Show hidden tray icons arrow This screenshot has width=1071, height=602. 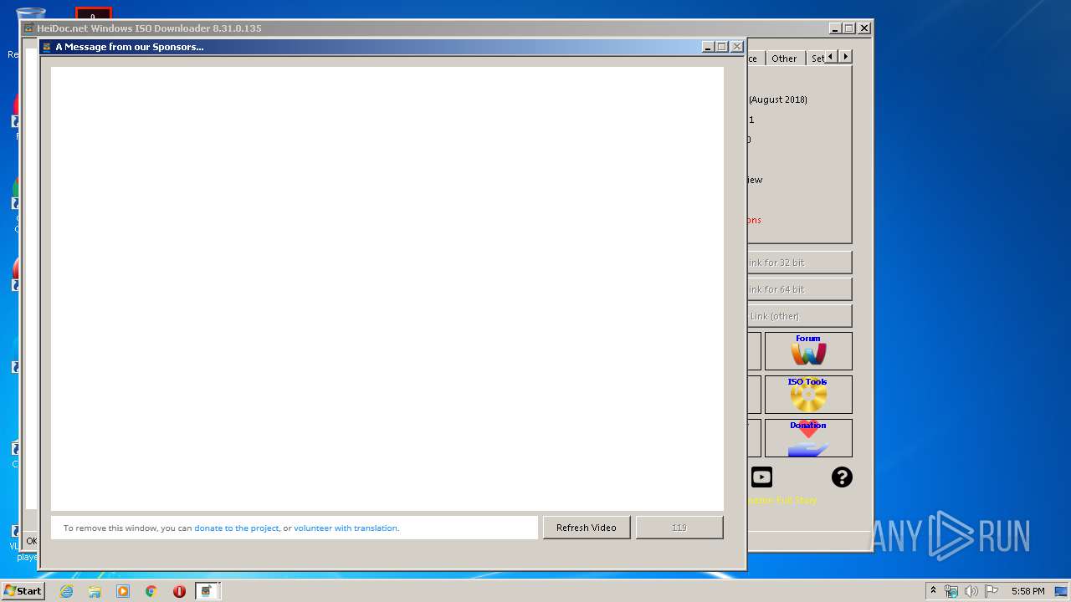click(933, 591)
